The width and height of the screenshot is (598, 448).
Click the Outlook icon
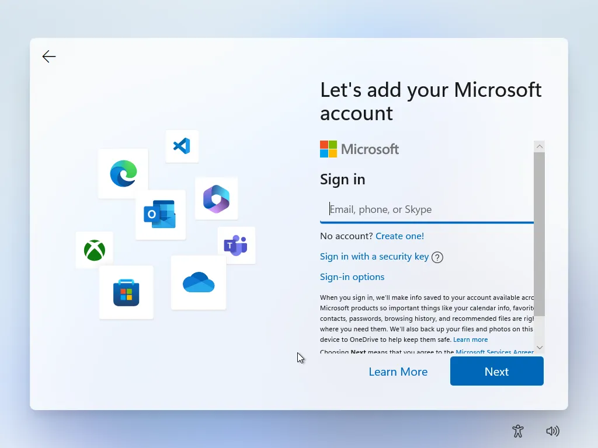click(161, 215)
